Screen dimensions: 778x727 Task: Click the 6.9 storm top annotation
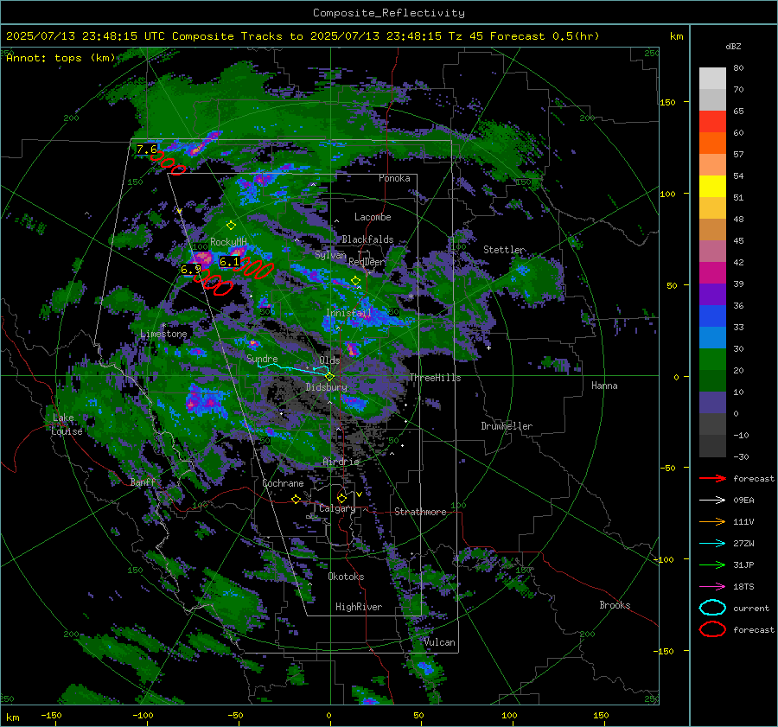click(x=191, y=270)
